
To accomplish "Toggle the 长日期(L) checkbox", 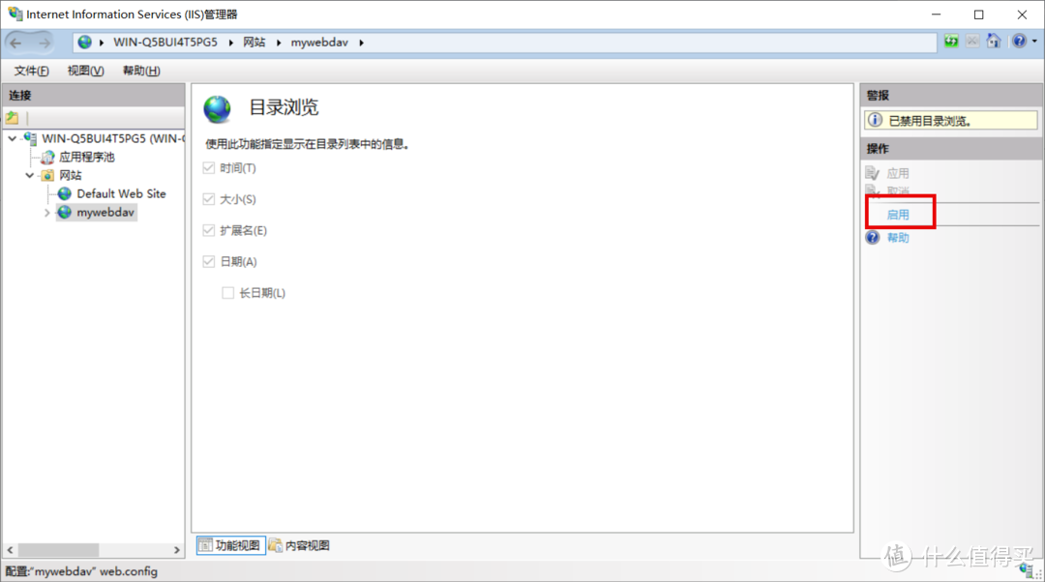I will coord(228,293).
